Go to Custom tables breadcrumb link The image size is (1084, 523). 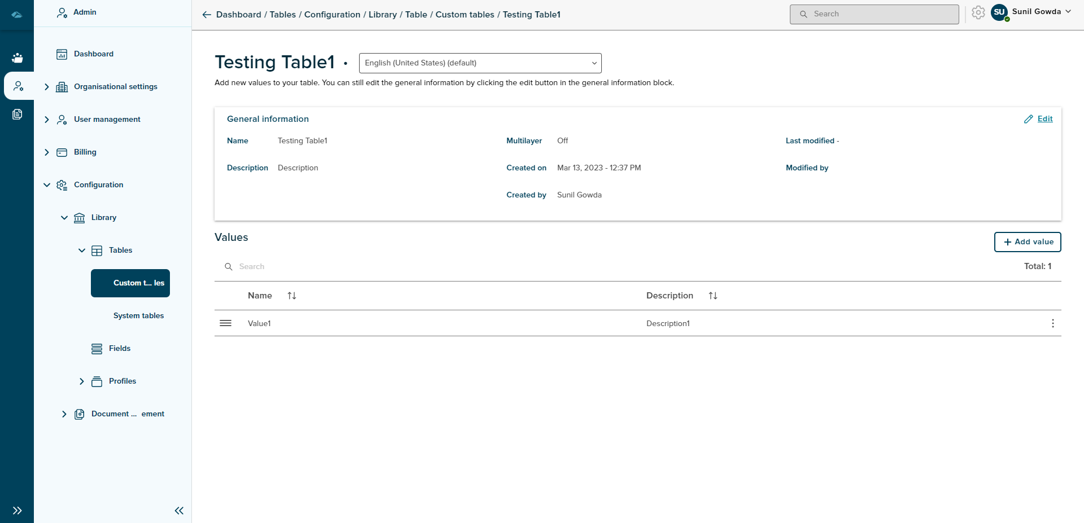[x=465, y=15]
